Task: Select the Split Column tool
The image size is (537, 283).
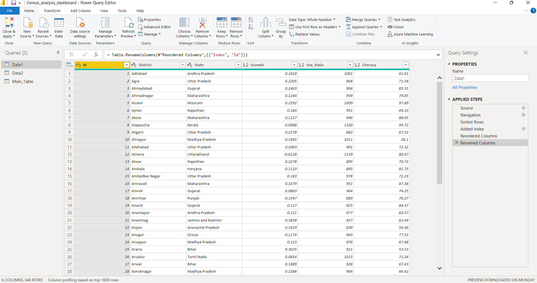Action: (265, 27)
